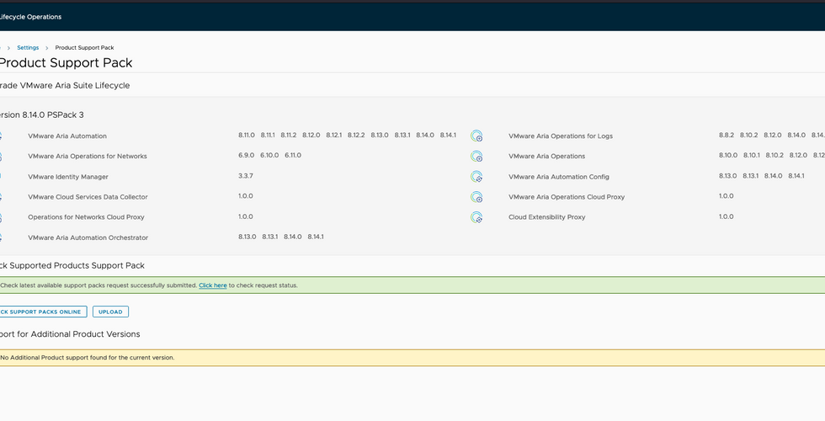This screenshot has width=825, height=421.
Task: Click version 8.12.1 in Aria Automation row
Action: pos(333,136)
